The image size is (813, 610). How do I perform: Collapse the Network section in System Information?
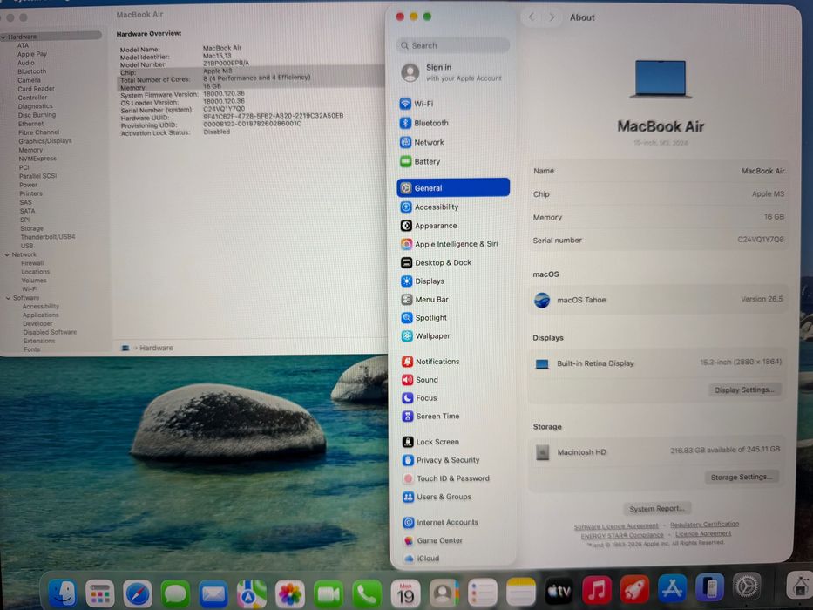[7, 254]
